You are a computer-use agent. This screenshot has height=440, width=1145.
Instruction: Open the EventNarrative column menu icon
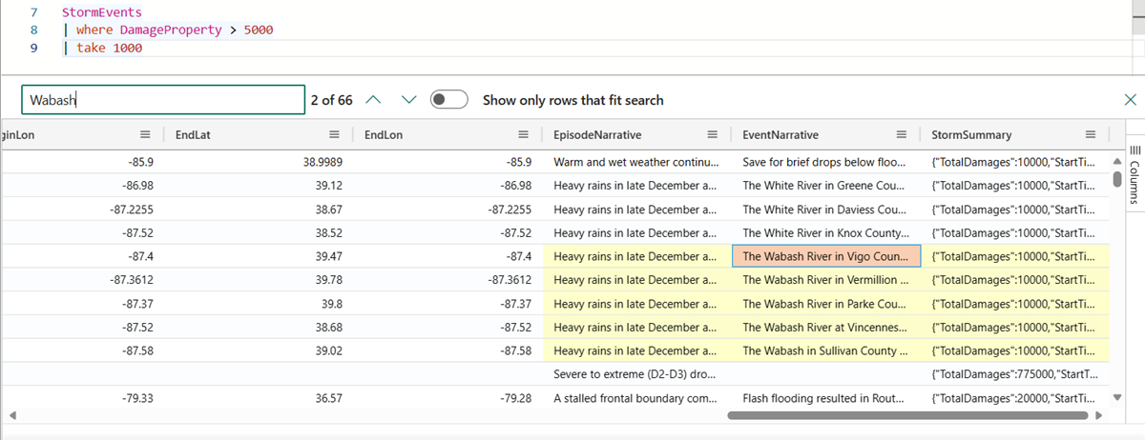pyautogui.click(x=901, y=135)
